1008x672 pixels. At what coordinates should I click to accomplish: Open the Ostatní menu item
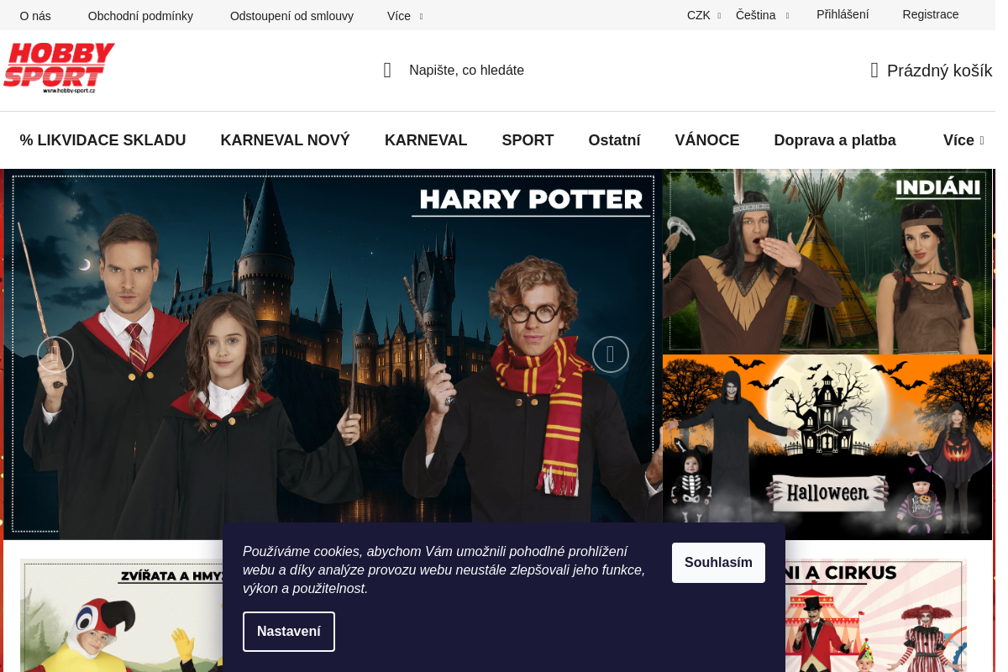point(614,140)
